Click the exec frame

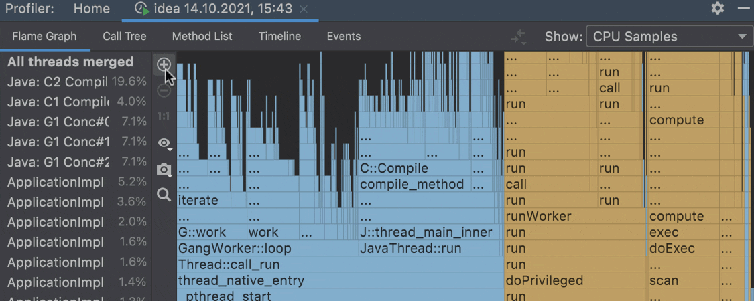pos(683,233)
